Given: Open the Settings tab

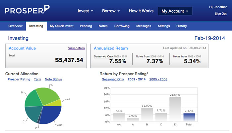Looking at the screenshot, I should tap(164, 26).
